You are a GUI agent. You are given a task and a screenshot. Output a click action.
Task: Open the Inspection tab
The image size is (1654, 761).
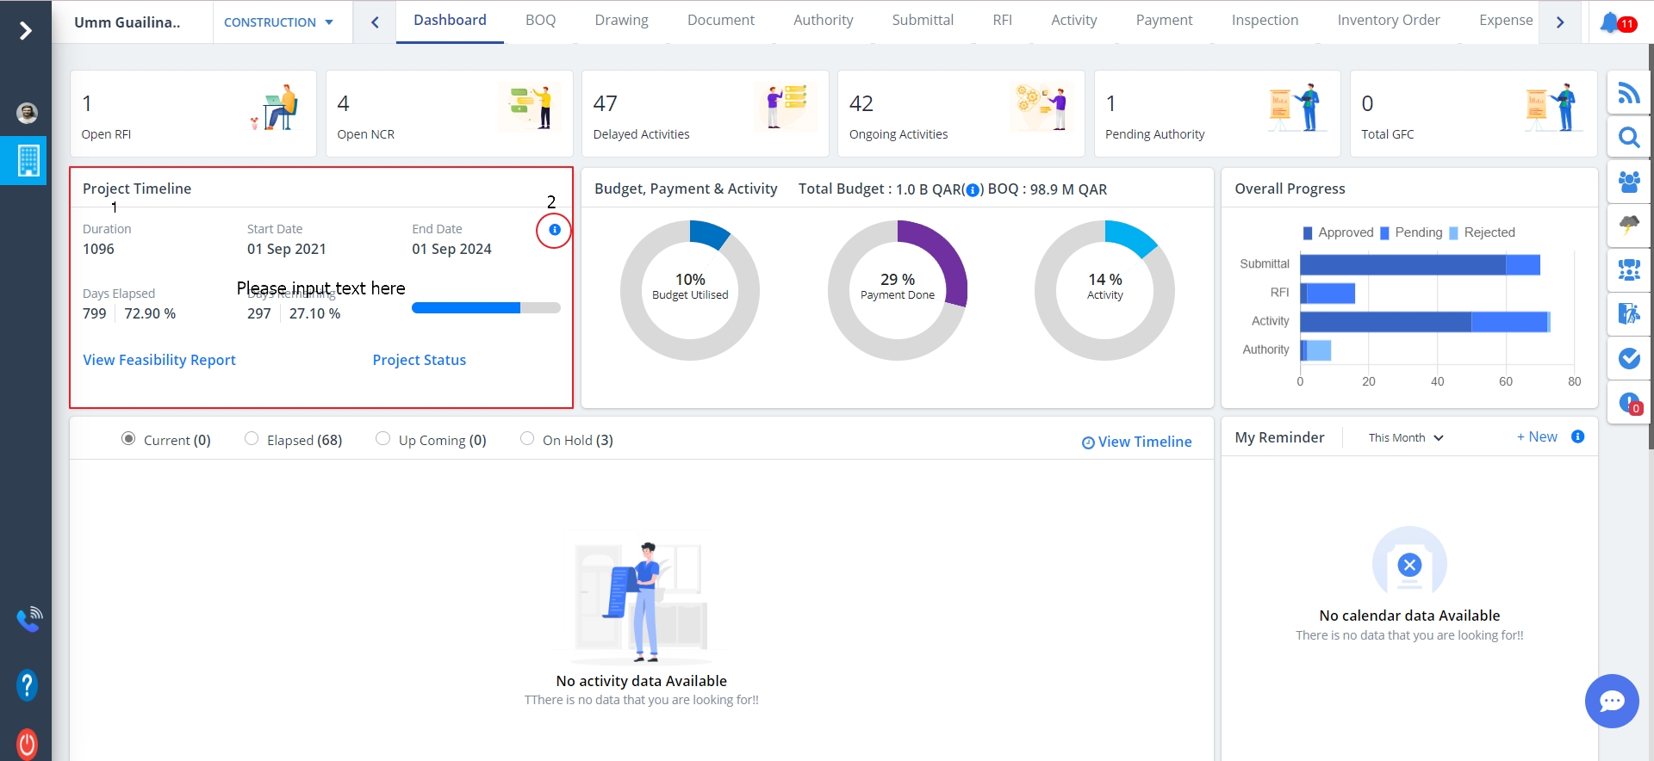point(1264,21)
